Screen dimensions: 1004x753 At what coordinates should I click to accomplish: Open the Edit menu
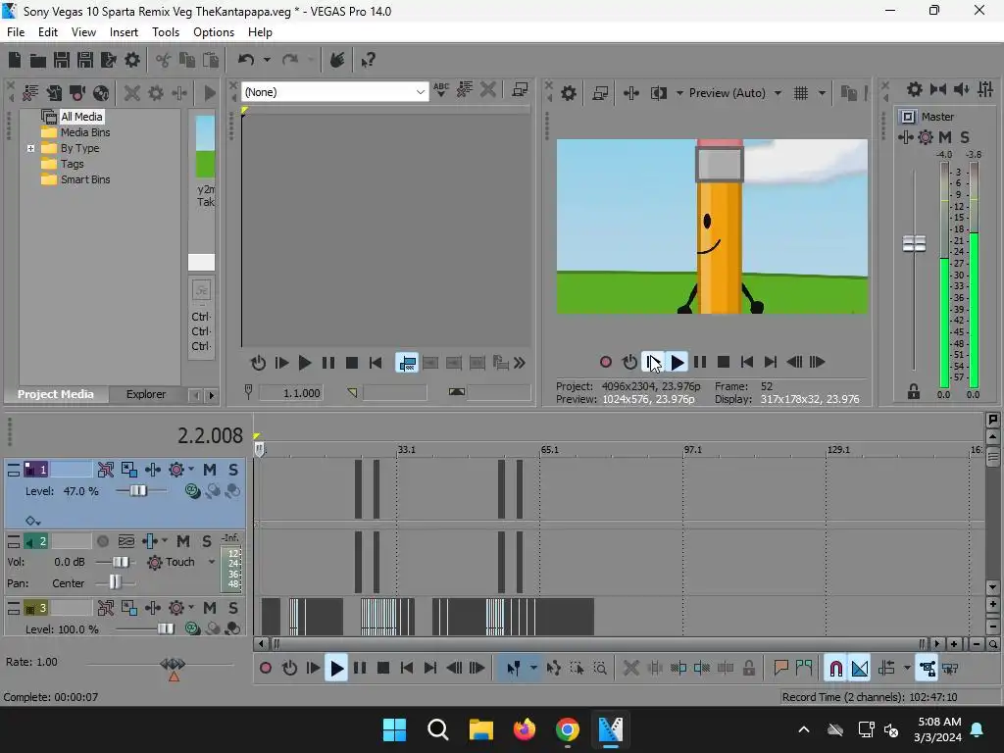pyautogui.click(x=47, y=32)
